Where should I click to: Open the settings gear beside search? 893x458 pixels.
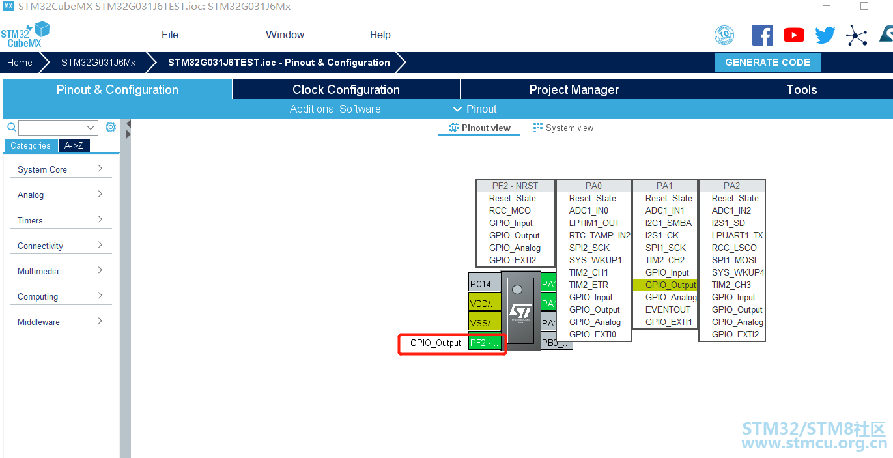pos(111,127)
